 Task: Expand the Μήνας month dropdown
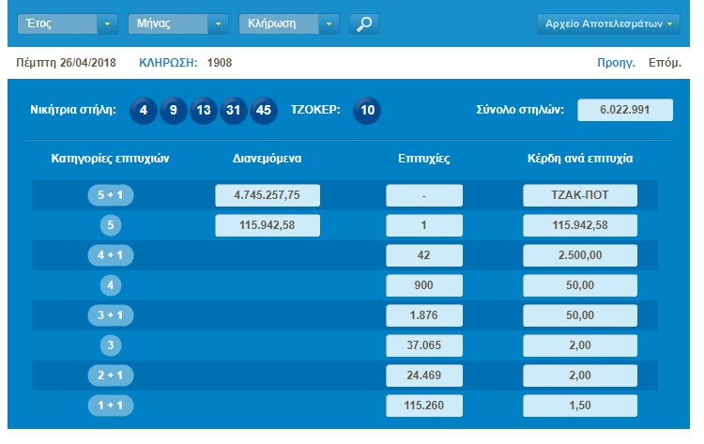[x=177, y=23]
